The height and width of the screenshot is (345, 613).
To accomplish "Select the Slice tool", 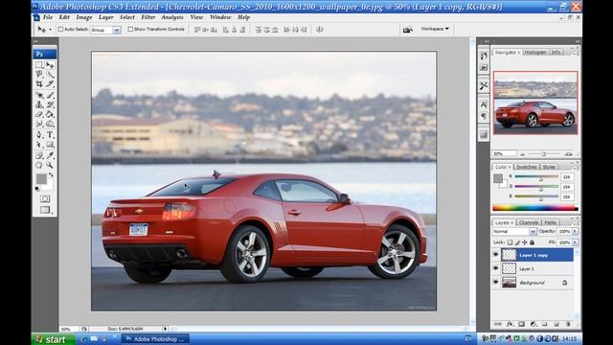I will [x=50, y=83].
